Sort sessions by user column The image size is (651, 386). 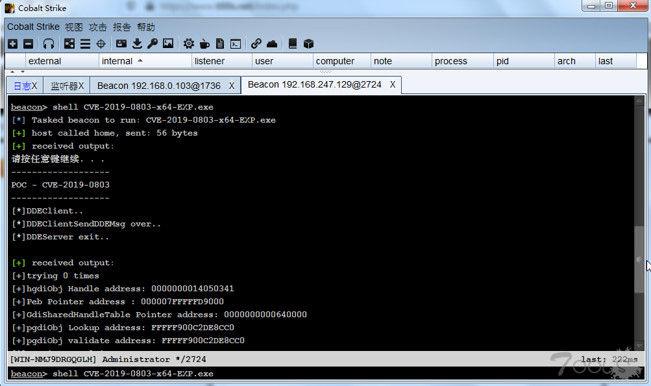283,61
